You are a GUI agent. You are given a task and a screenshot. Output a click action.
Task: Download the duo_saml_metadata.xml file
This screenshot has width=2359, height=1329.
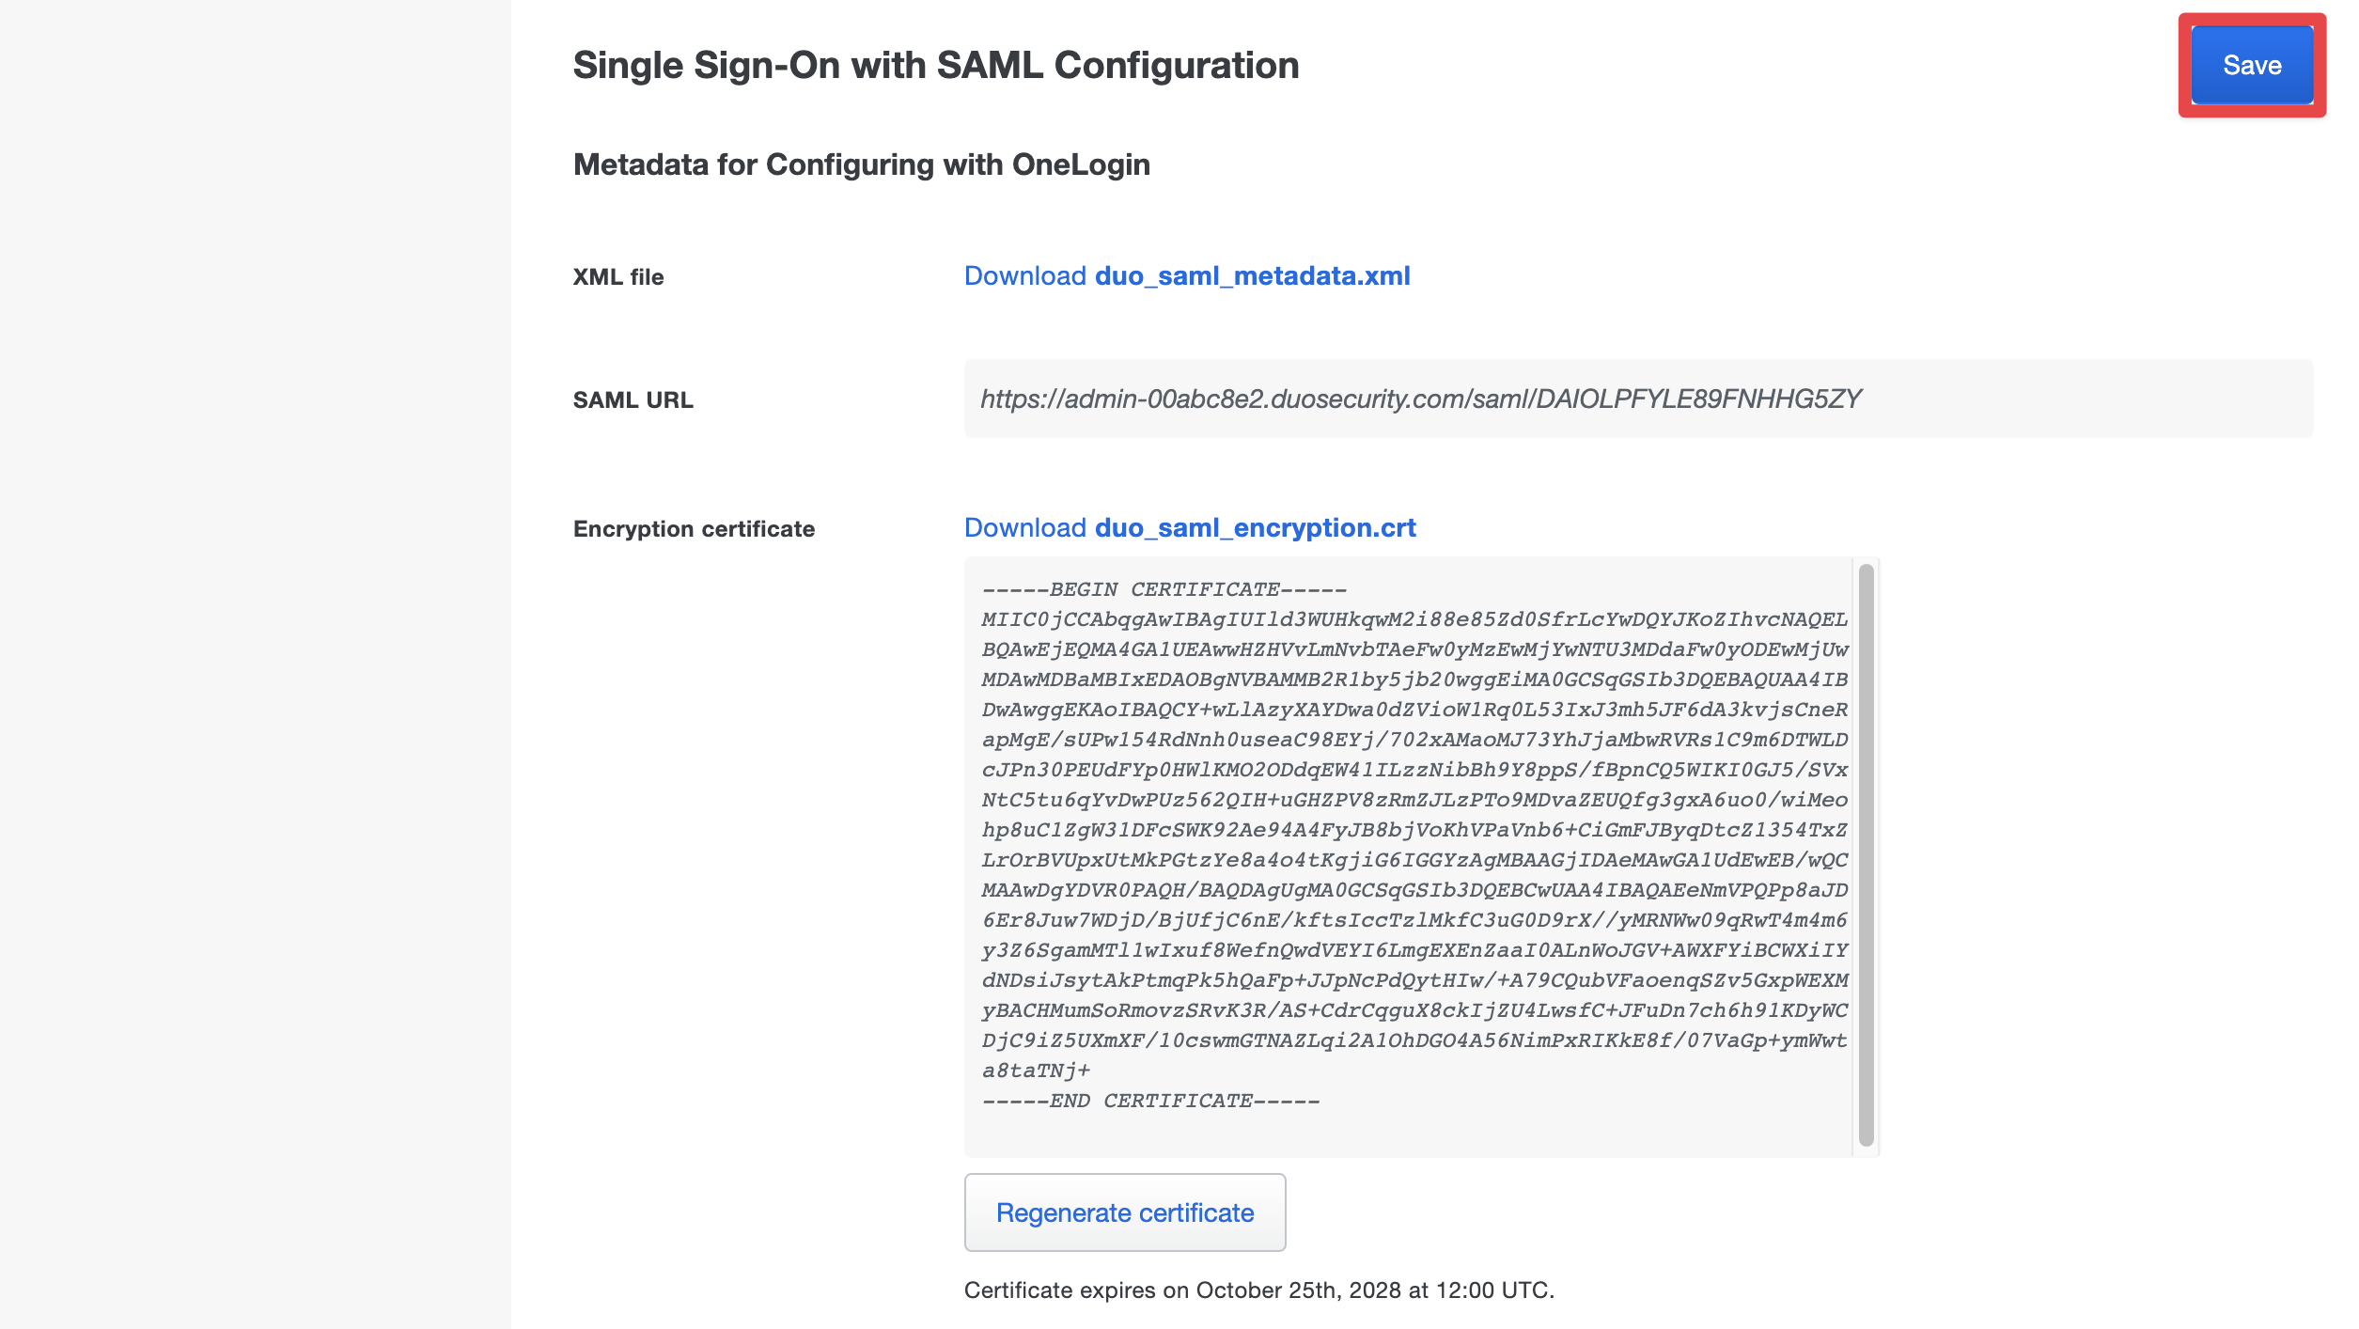[1186, 276]
